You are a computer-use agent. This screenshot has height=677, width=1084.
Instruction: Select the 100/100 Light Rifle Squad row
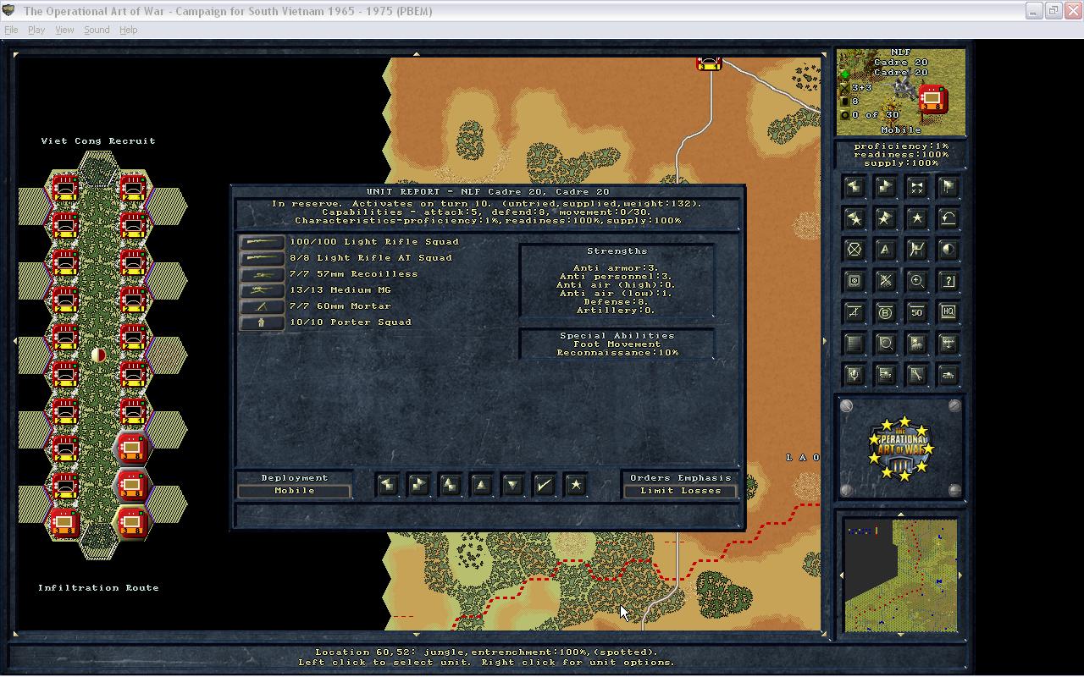click(350, 242)
